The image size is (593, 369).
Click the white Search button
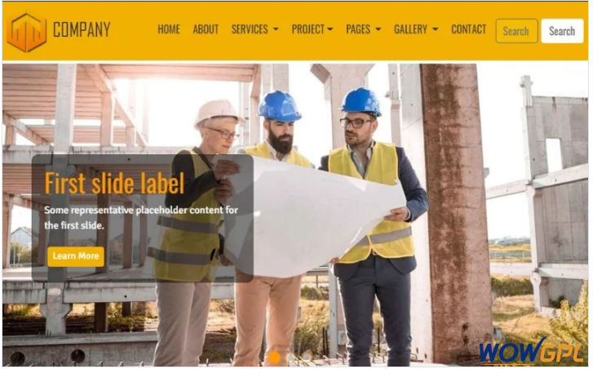(562, 31)
